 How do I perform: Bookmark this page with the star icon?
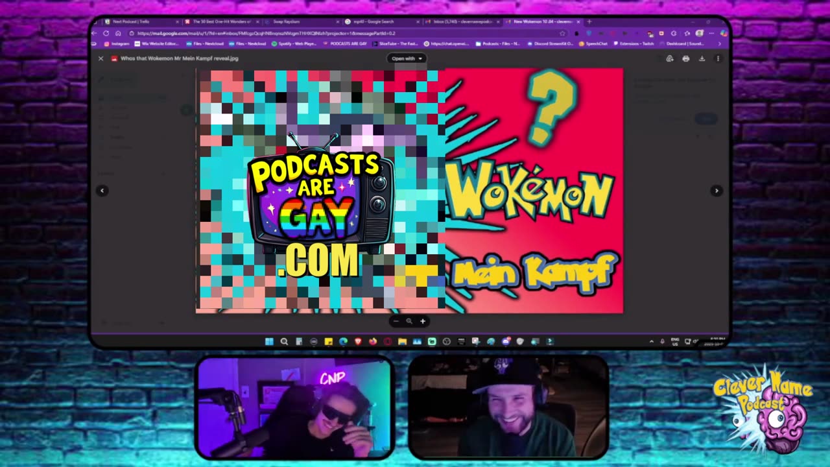tap(562, 33)
